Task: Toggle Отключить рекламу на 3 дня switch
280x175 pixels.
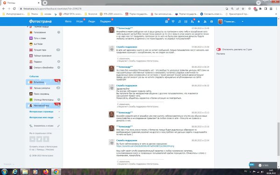Action: tap(218, 49)
